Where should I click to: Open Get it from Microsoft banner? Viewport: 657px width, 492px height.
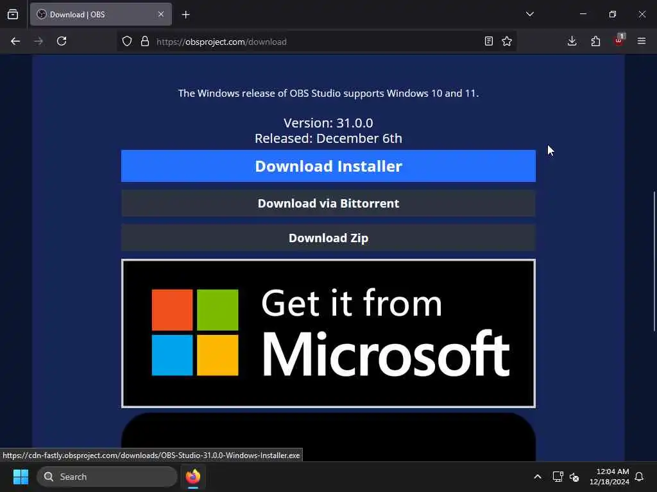point(328,333)
